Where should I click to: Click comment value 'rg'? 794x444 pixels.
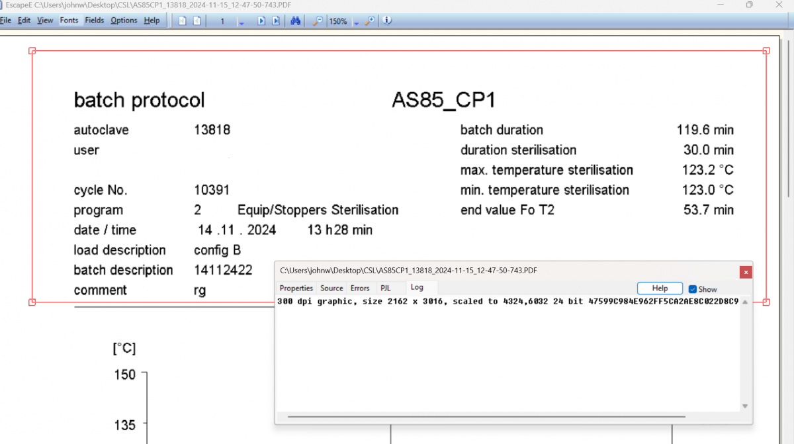click(200, 290)
